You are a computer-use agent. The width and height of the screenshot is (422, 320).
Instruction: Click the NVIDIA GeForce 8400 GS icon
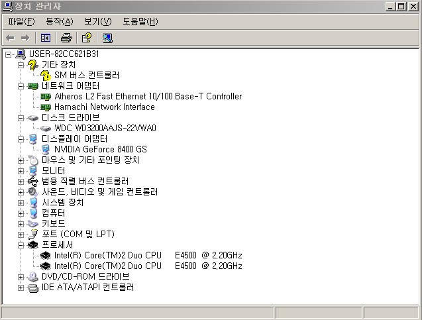tap(46, 150)
